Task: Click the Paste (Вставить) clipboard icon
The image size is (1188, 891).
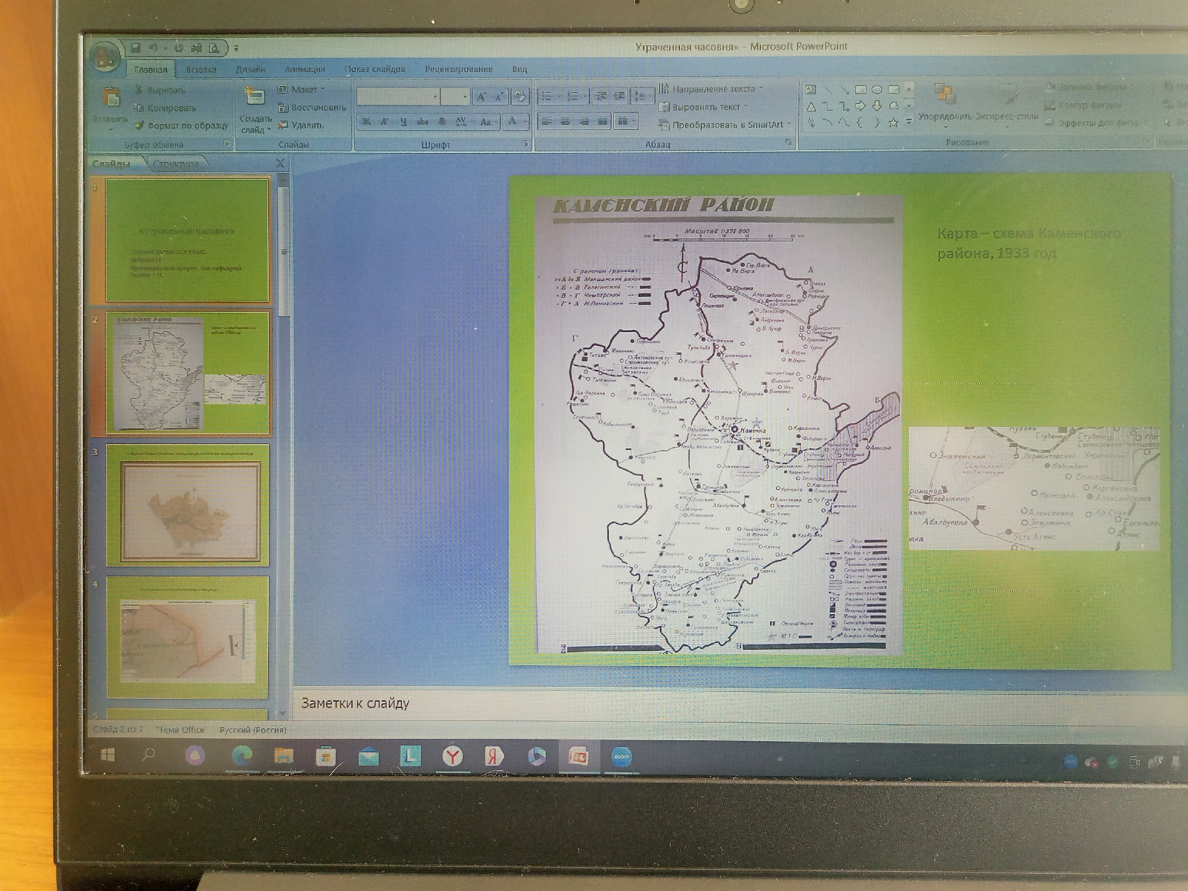Action: 111,97
